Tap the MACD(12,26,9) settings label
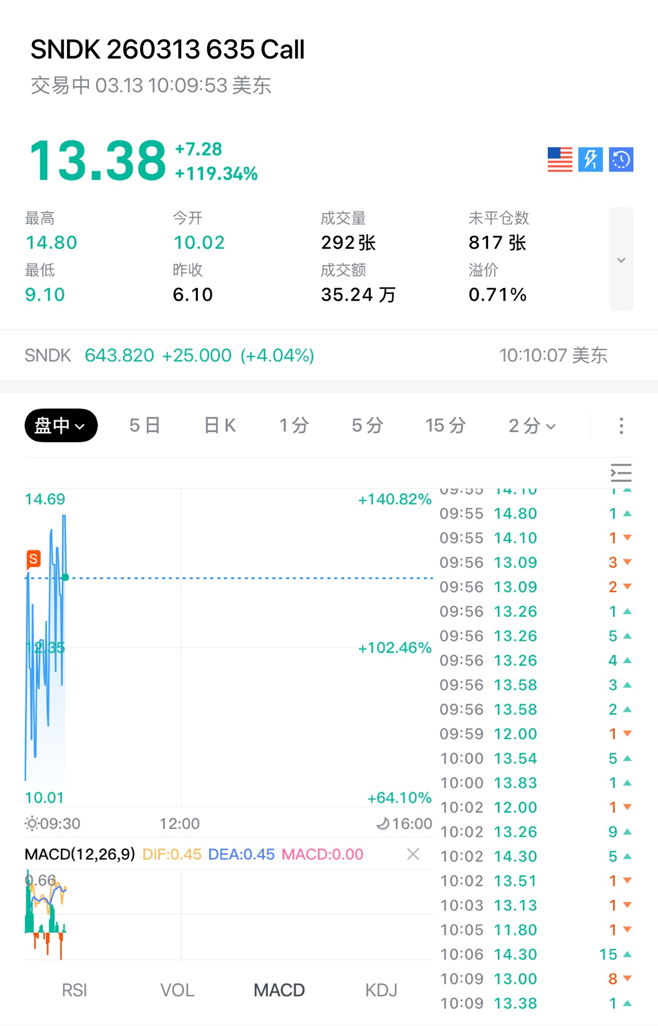 [80, 854]
